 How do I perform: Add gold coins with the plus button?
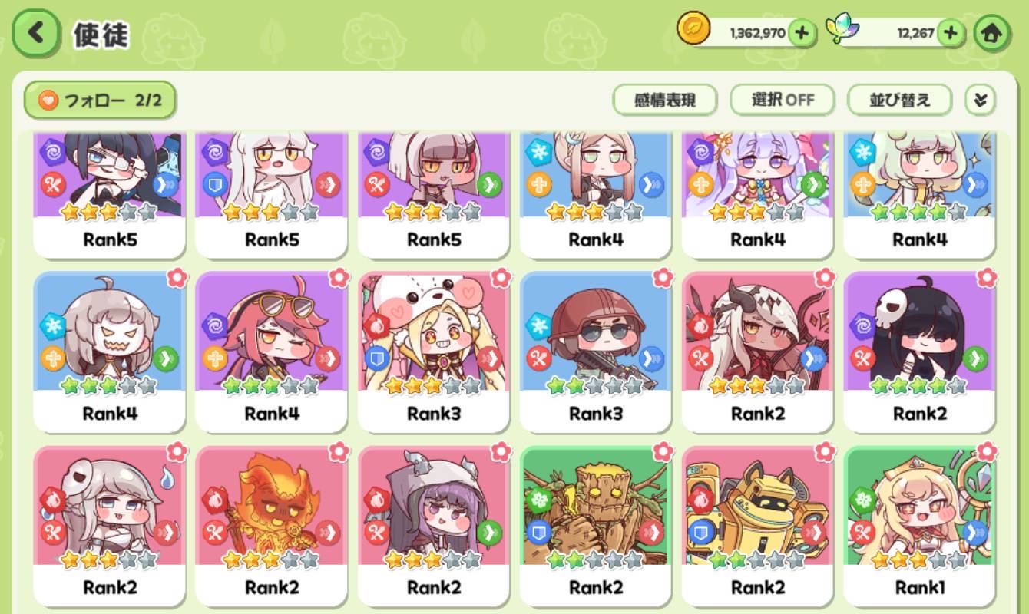pos(801,33)
